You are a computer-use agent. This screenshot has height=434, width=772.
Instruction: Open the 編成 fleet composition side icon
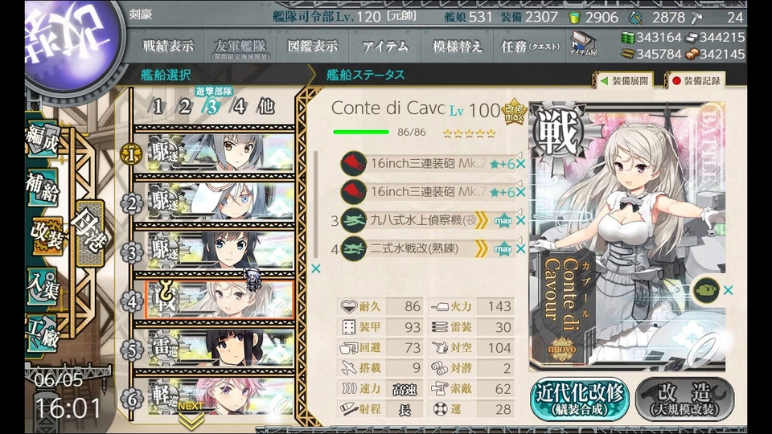coord(43,139)
